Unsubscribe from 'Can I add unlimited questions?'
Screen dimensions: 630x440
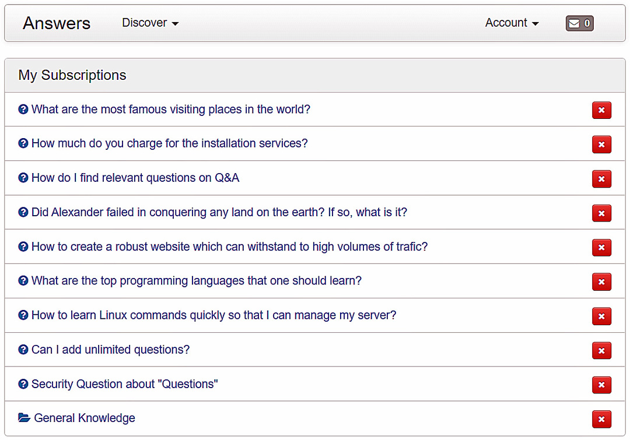point(601,350)
